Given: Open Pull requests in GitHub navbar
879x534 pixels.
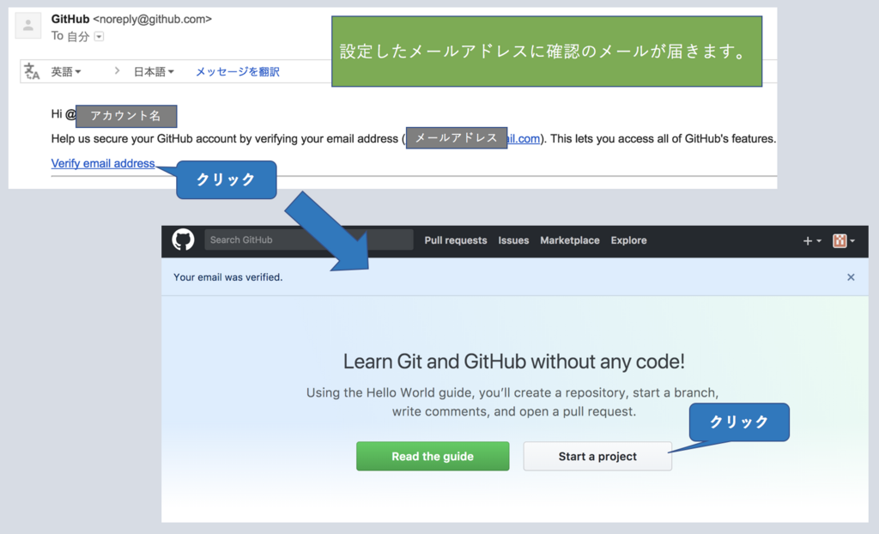Looking at the screenshot, I should (456, 240).
